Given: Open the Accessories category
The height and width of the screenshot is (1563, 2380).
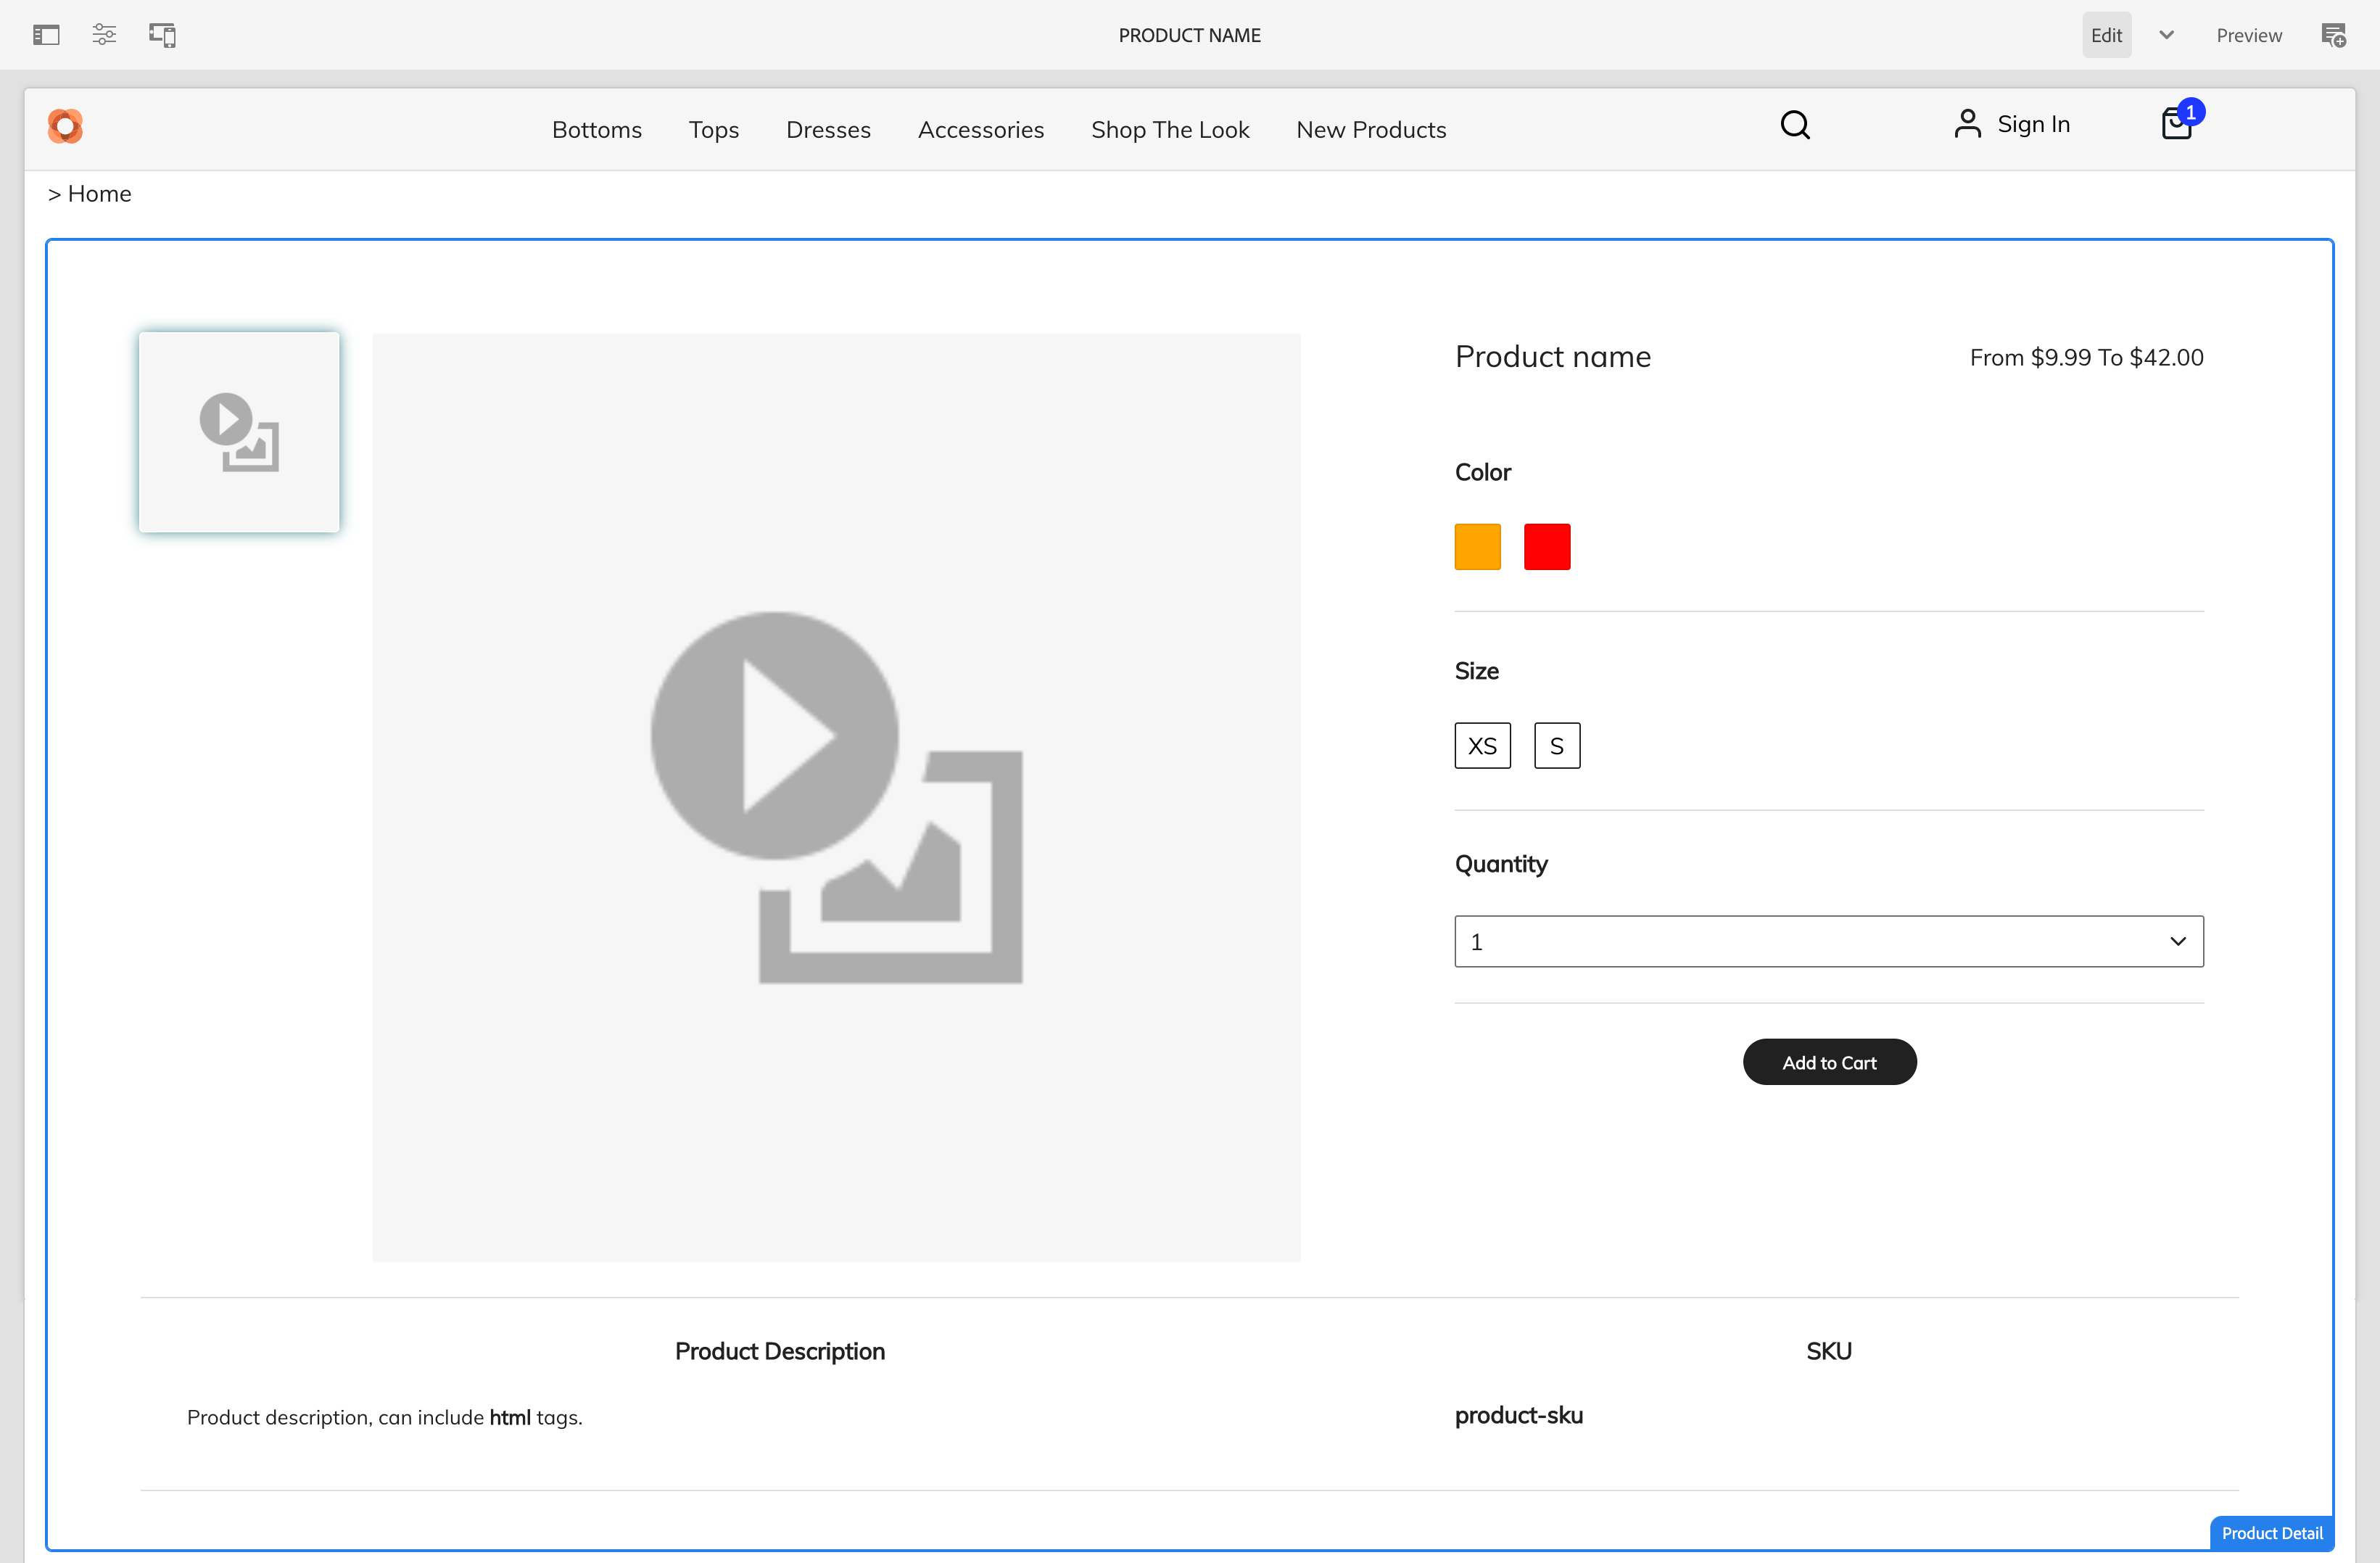Looking at the screenshot, I should click(980, 130).
